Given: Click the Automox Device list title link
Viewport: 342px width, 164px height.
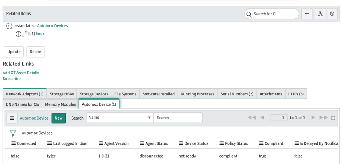Looking at the screenshot, I should point(34,118).
